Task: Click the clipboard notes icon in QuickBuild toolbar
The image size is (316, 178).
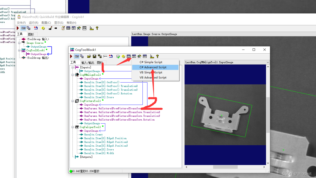Action: tap(63, 28)
